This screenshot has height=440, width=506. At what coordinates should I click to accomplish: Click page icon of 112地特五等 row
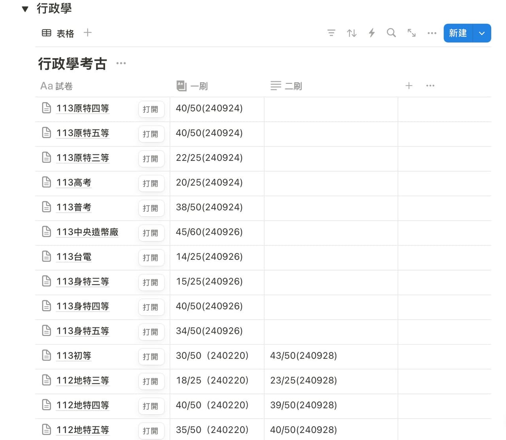(46, 429)
